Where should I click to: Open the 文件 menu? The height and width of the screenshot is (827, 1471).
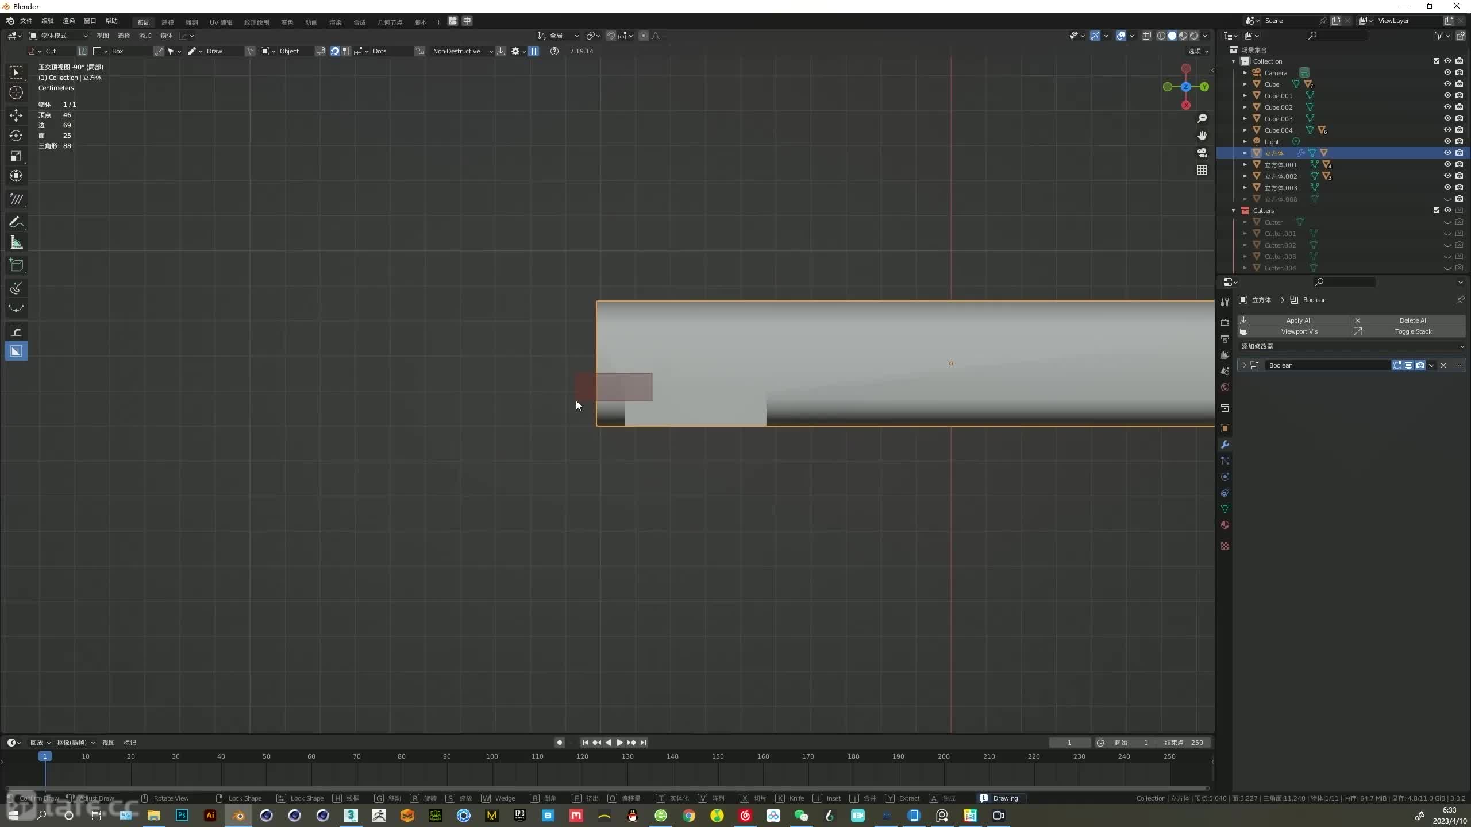coord(26,21)
